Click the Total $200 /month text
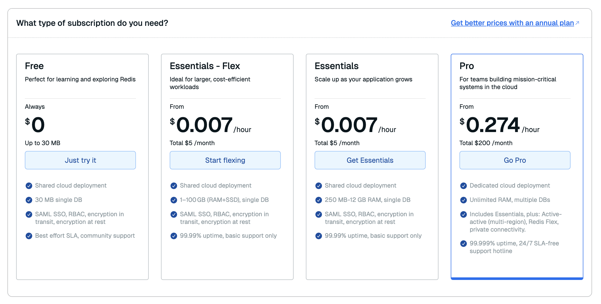Image resolution: width=601 pixels, height=304 pixels. (486, 143)
